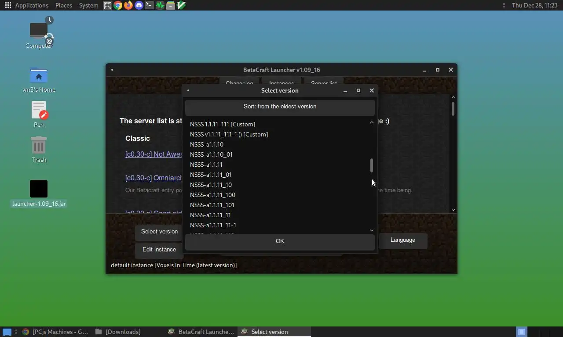
Task: Open the '[c0.30-c] Omniarch...' server link
Action: pyautogui.click(x=154, y=178)
